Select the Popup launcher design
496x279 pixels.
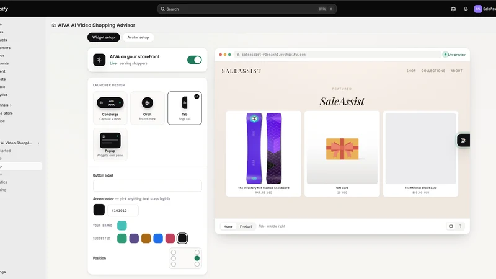[110, 144]
